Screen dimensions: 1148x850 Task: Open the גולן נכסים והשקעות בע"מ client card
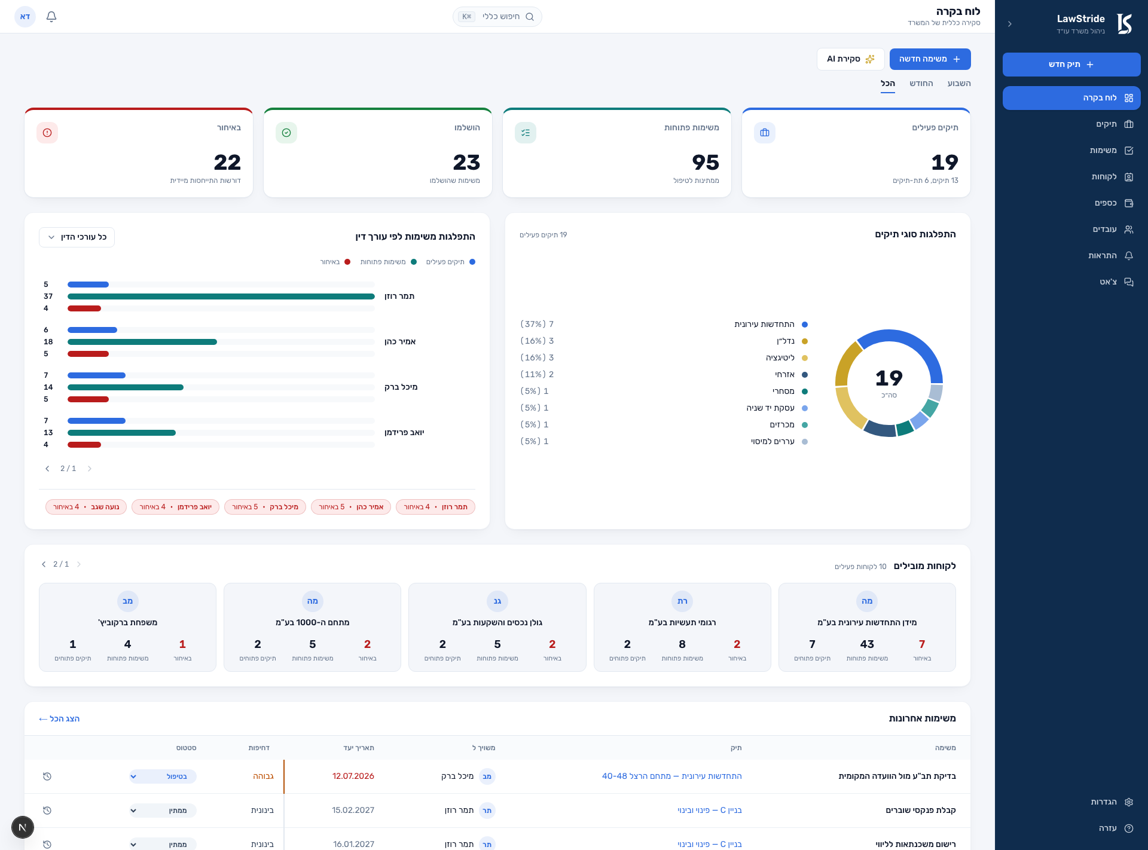tap(497, 627)
